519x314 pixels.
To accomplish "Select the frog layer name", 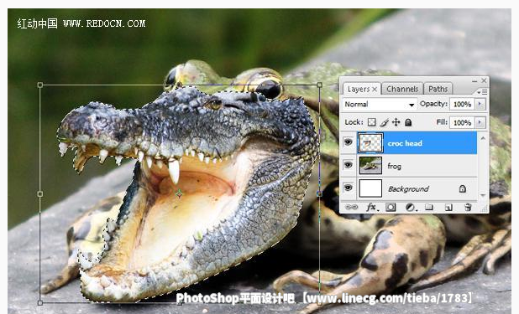I will point(394,166).
